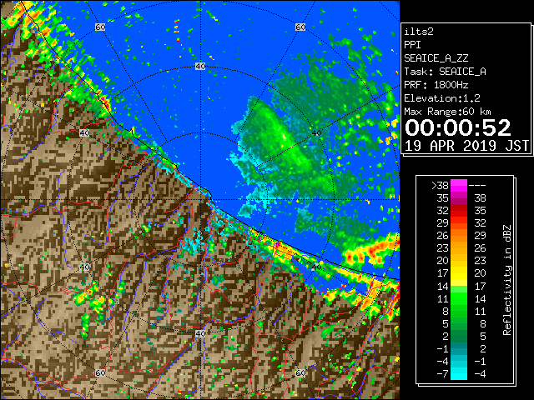
Task: Click the ">38" legend label
Action: click(440, 186)
